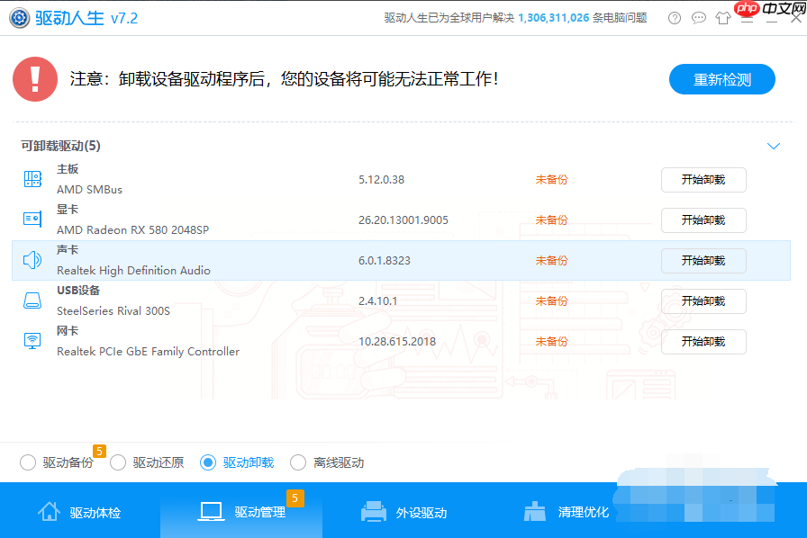Switch to the 外设驱动 tab
Screen dimensions: 807x538
click(403, 511)
